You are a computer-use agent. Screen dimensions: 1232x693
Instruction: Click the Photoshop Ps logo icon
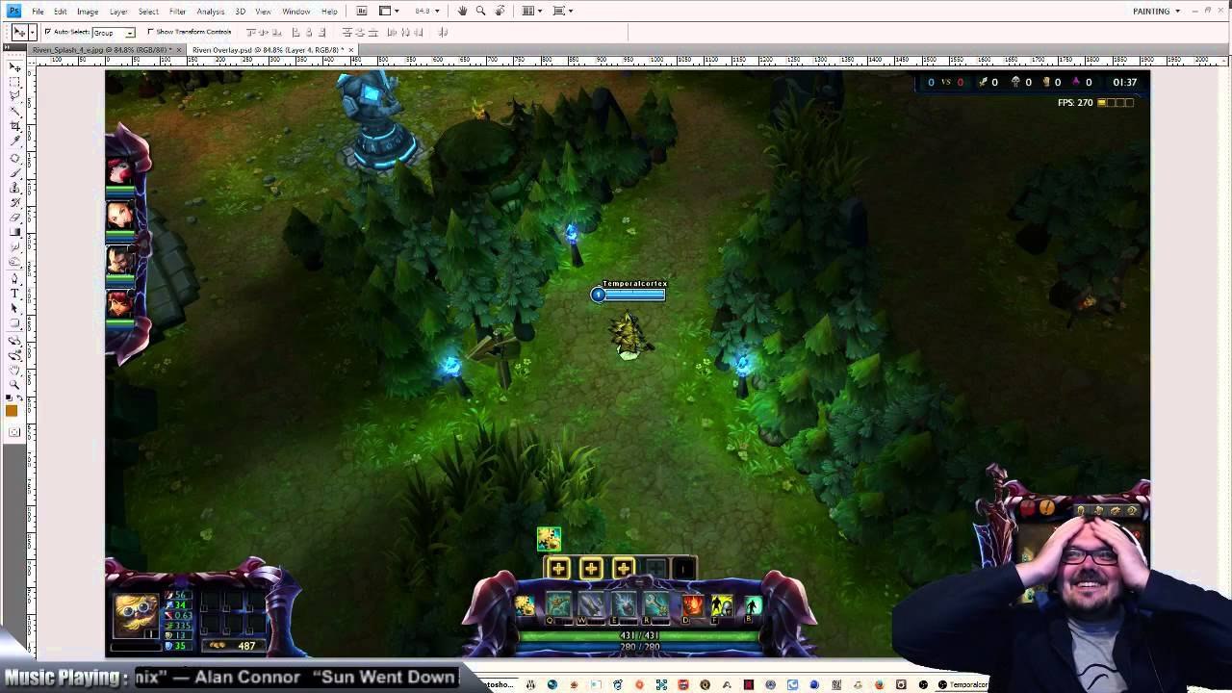(x=14, y=11)
